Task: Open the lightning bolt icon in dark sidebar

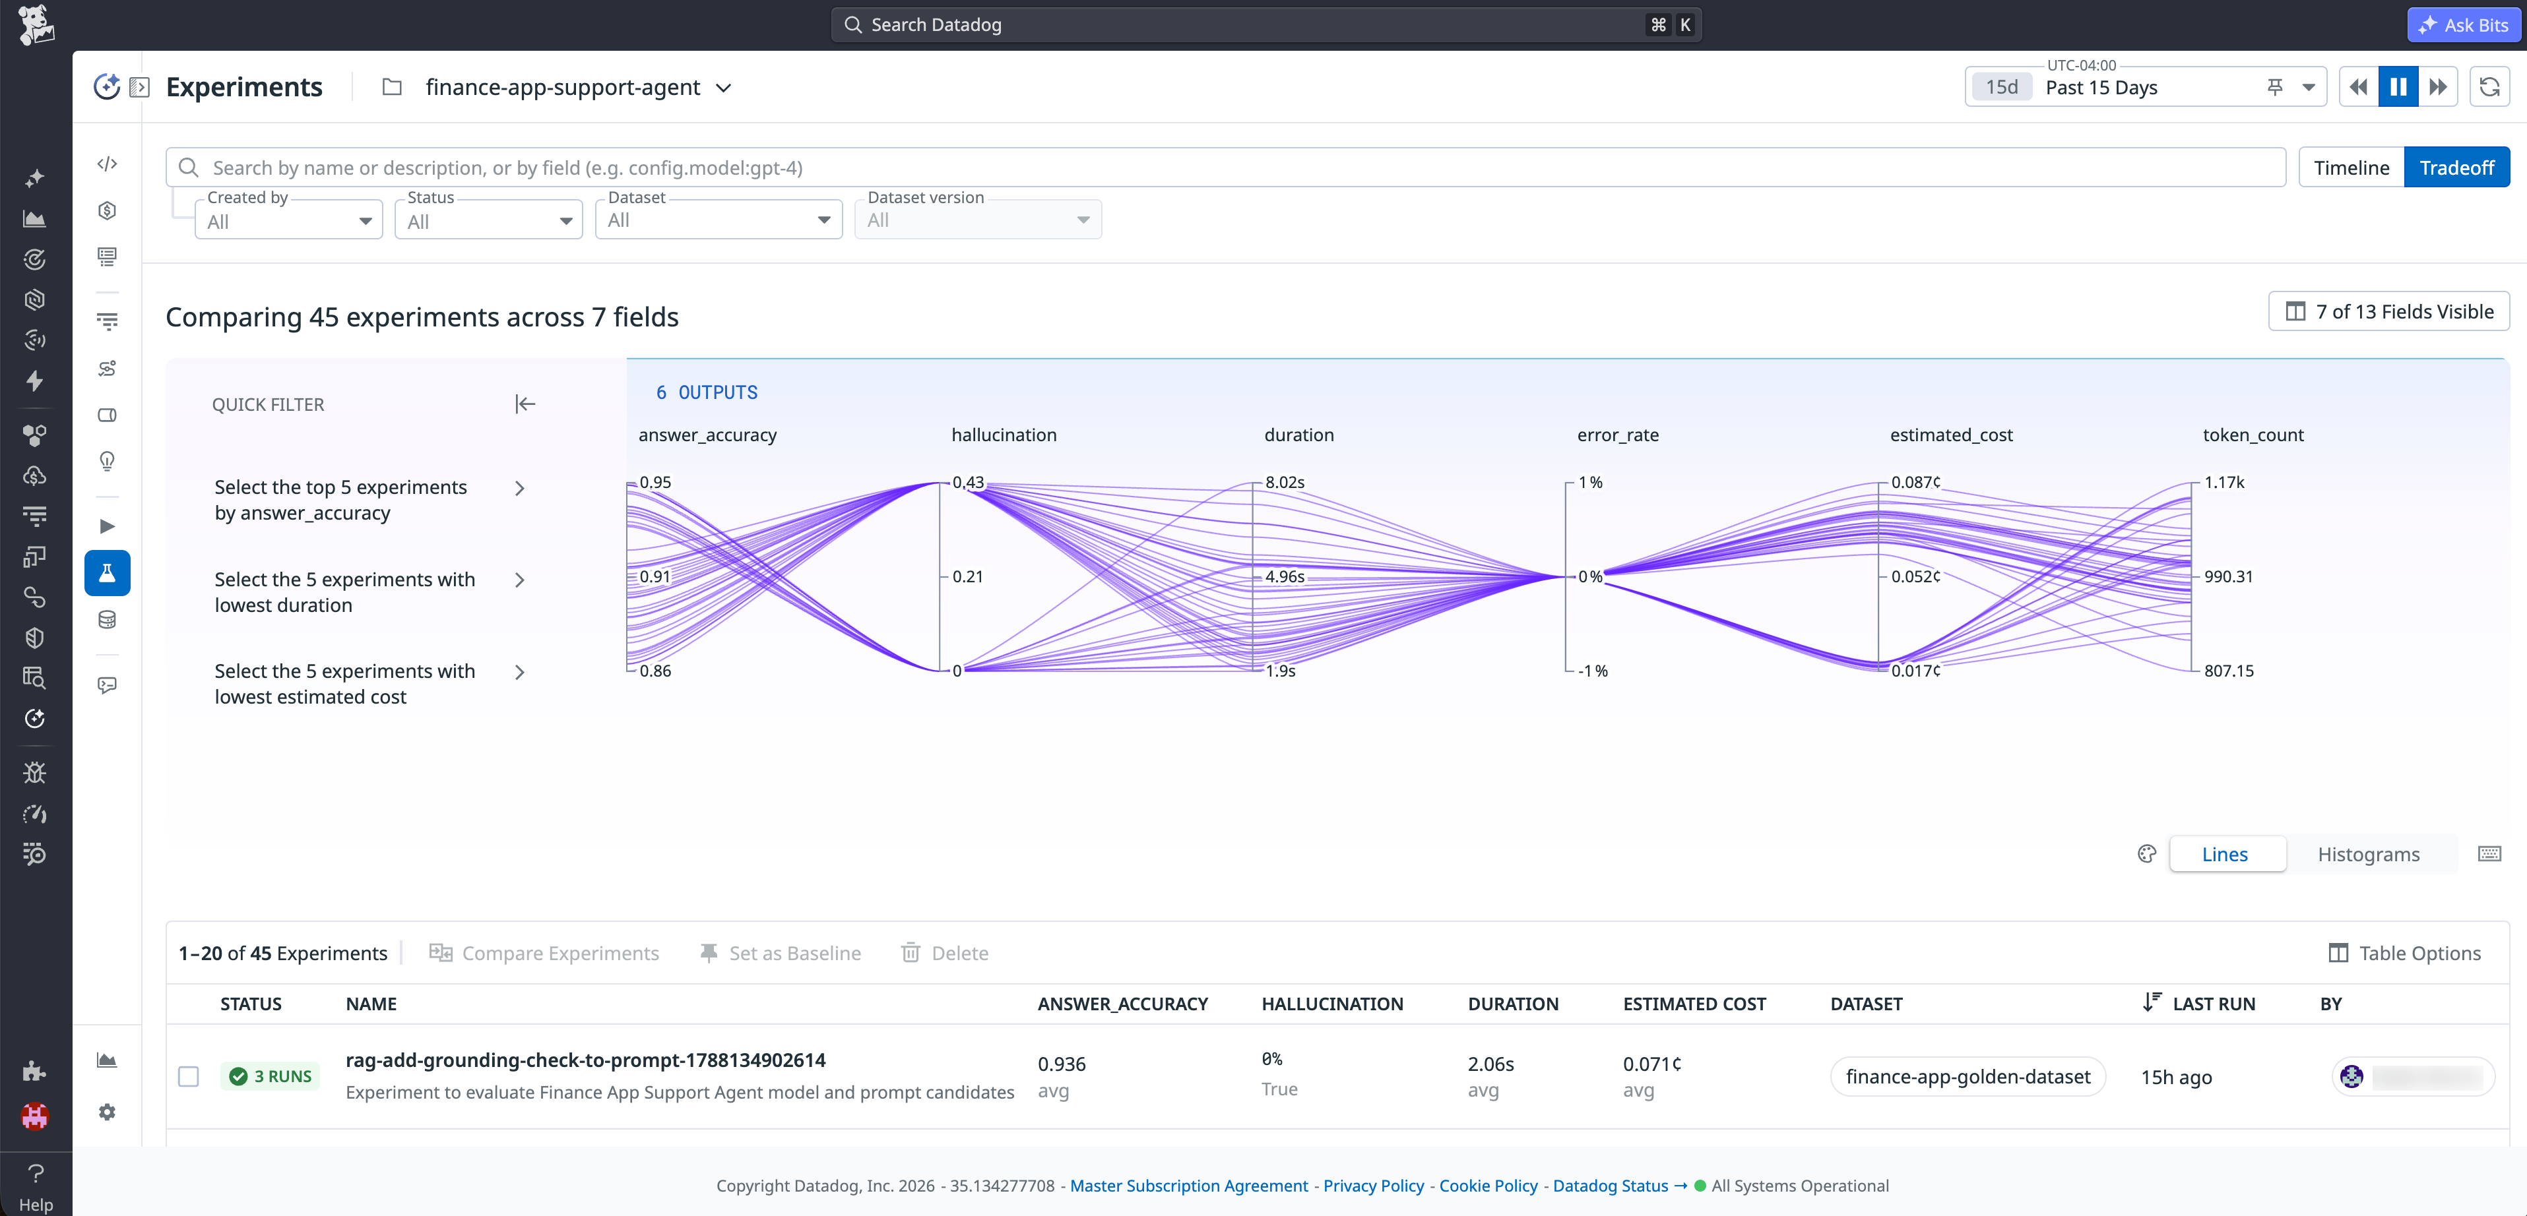Action: pos(36,380)
